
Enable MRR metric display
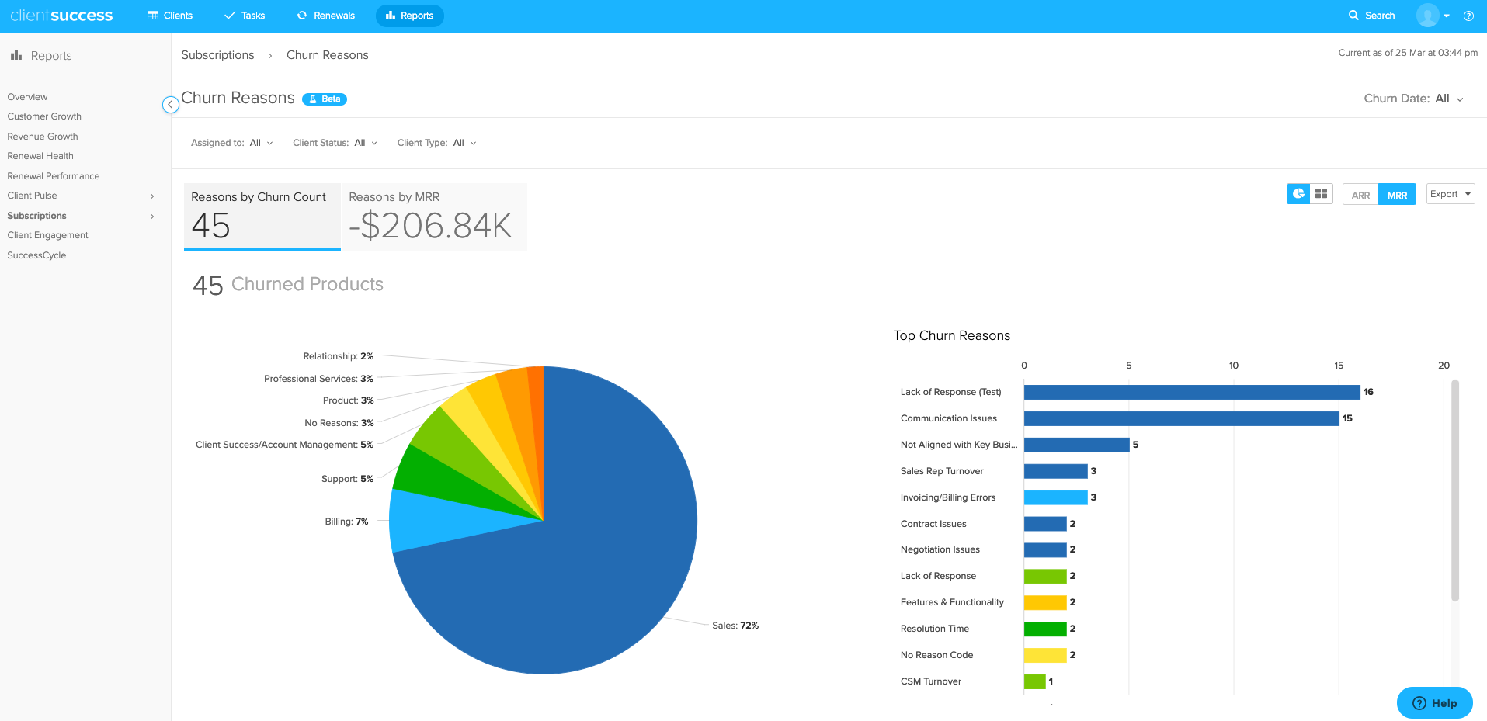1397,194
